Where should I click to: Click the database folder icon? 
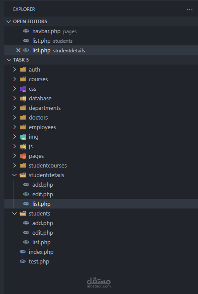click(x=23, y=99)
